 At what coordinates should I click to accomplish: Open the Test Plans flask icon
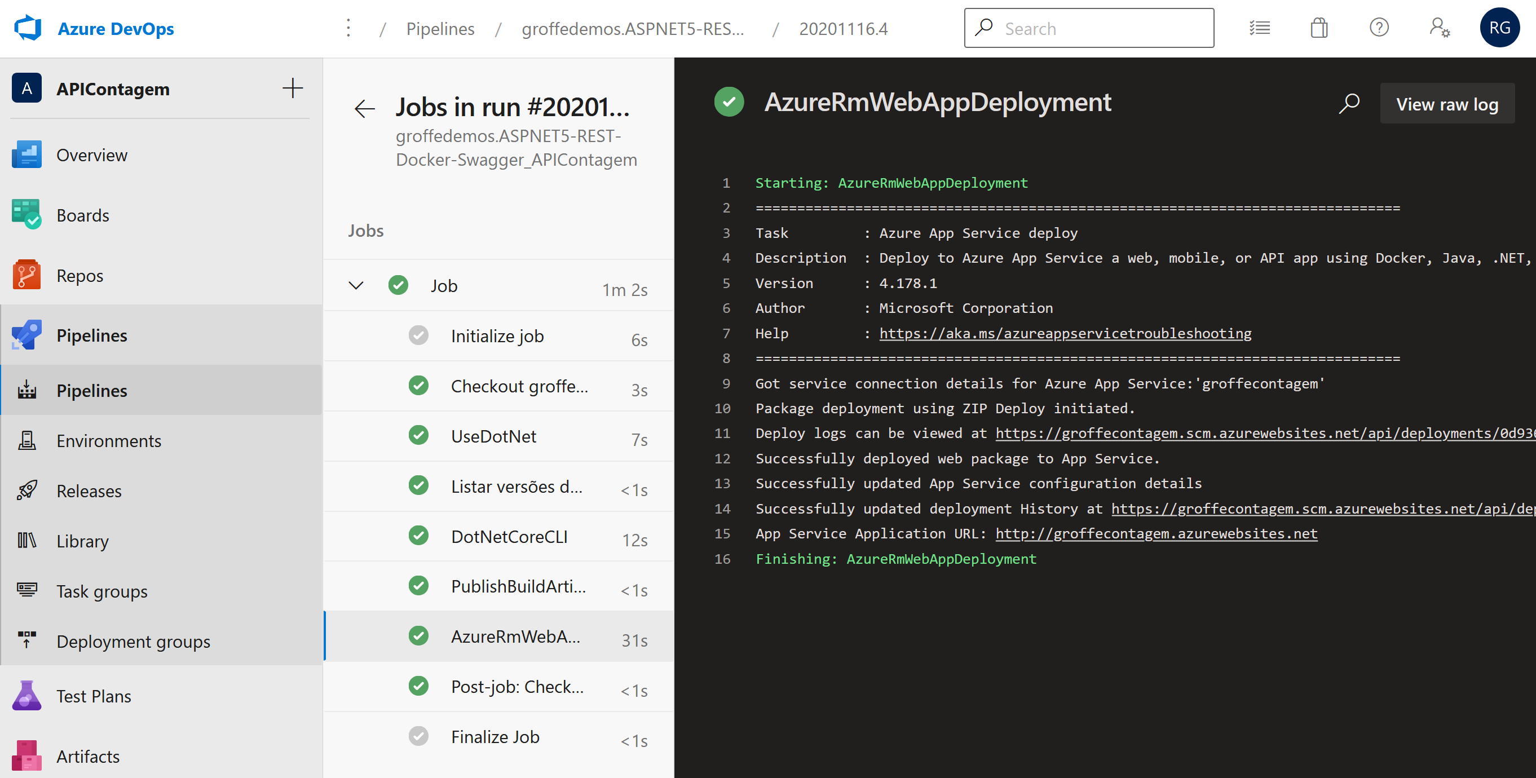point(27,696)
